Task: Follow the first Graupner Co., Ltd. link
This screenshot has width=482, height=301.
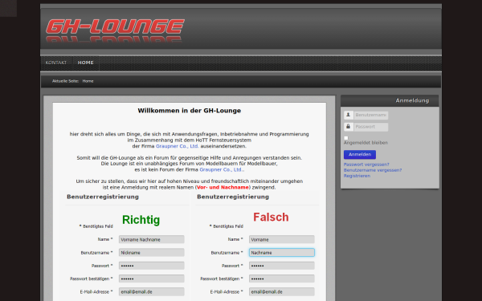Action: click(178, 146)
